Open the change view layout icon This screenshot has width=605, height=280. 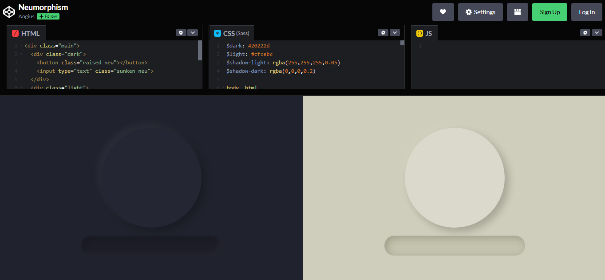[x=517, y=12]
